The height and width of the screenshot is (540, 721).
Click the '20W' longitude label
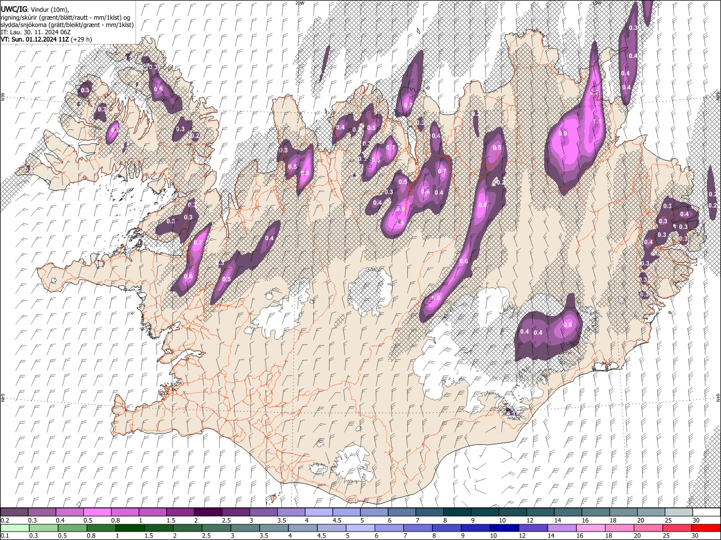pos(300,3)
